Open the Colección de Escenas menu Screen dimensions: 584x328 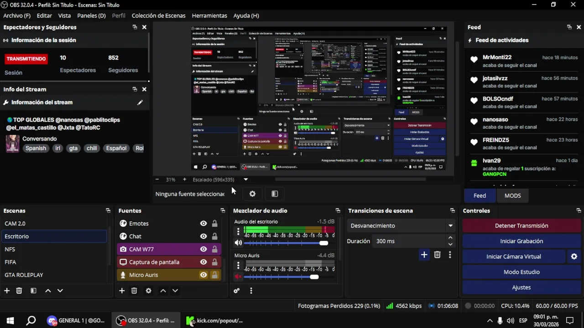pyautogui.click(x=158, y=15)
